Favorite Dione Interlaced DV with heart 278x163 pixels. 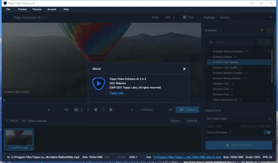268,100
